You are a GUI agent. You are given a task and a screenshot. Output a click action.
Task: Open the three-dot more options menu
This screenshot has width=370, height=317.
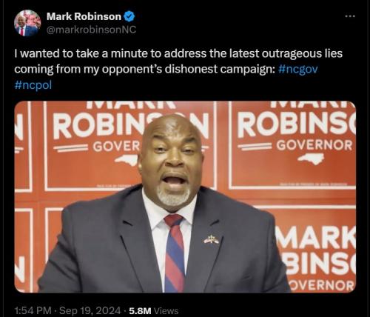[350, 16]
